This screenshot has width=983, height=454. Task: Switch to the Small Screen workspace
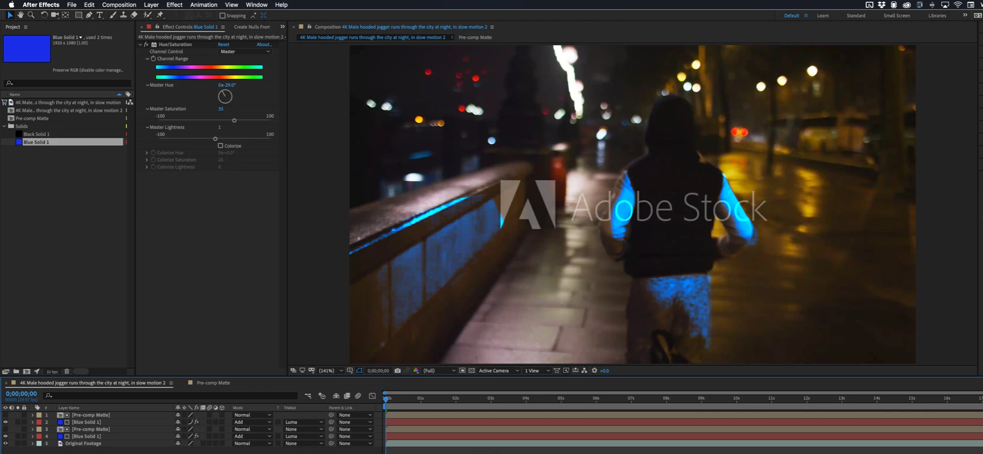coord(897,15)
